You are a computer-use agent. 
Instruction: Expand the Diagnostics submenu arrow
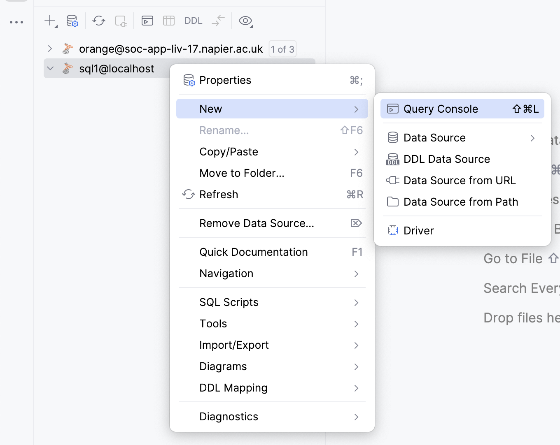click(x=356, y=417)
